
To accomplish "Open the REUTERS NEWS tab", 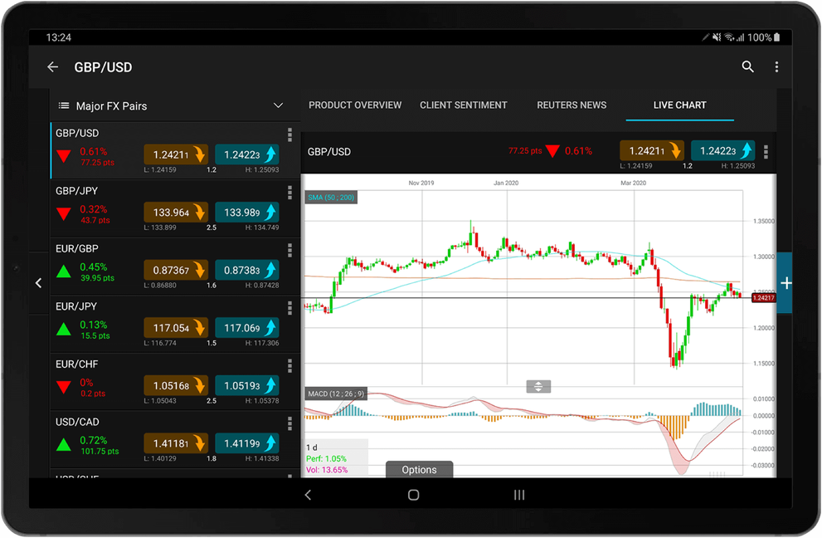I will (x=572, y=105).
